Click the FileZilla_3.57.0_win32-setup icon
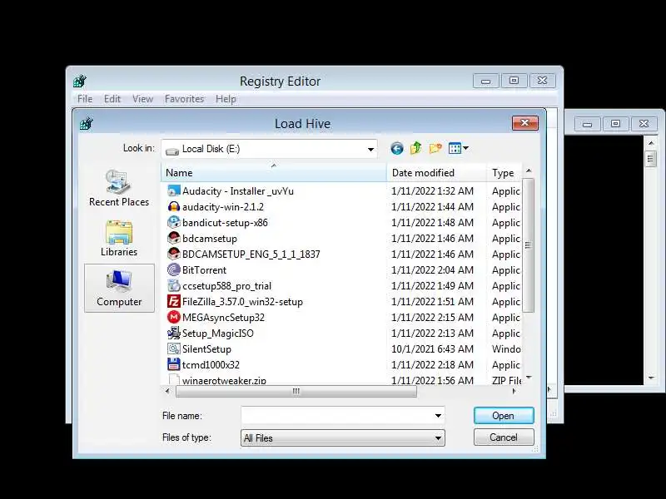The image size is (666, 499). point(174,302)
